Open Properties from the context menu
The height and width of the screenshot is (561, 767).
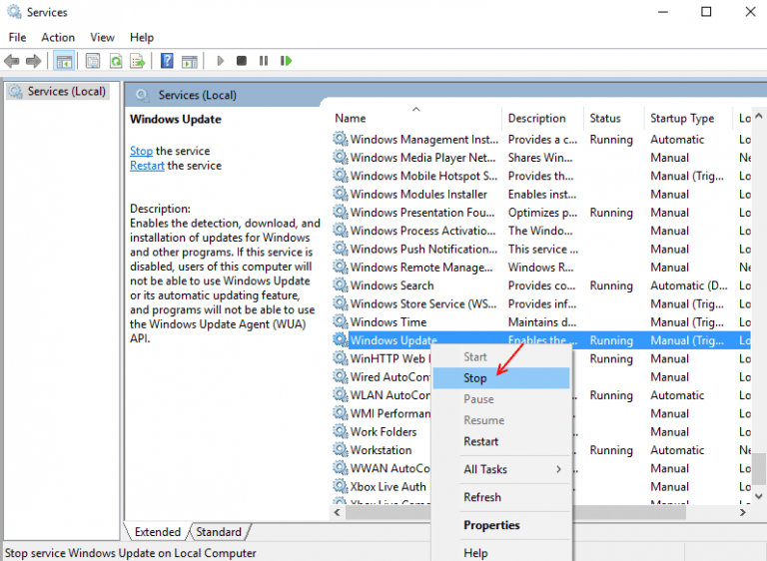(x=501, y=525)
